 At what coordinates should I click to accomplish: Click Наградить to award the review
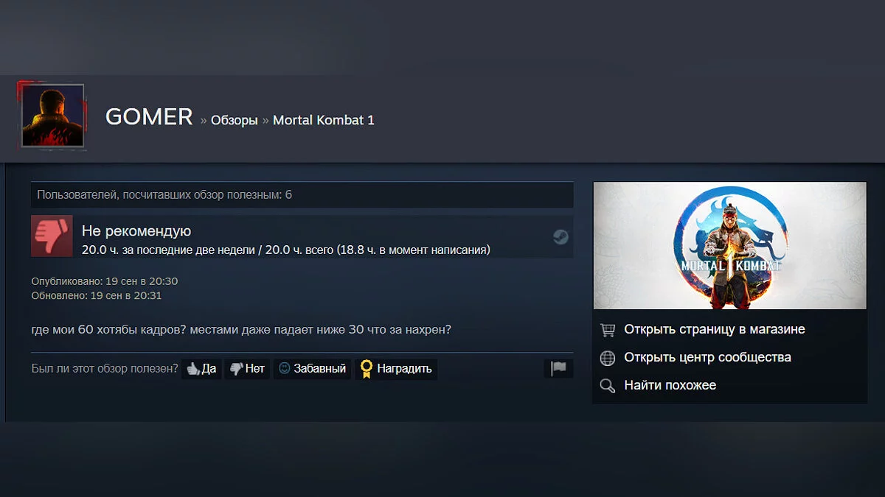(x=396, y=369)
